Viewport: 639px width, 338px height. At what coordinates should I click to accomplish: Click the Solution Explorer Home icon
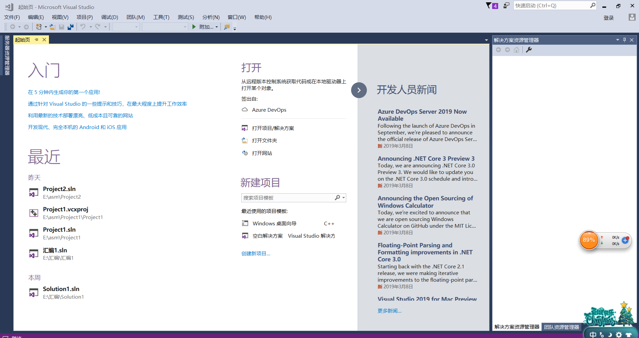tap(516, 50)
